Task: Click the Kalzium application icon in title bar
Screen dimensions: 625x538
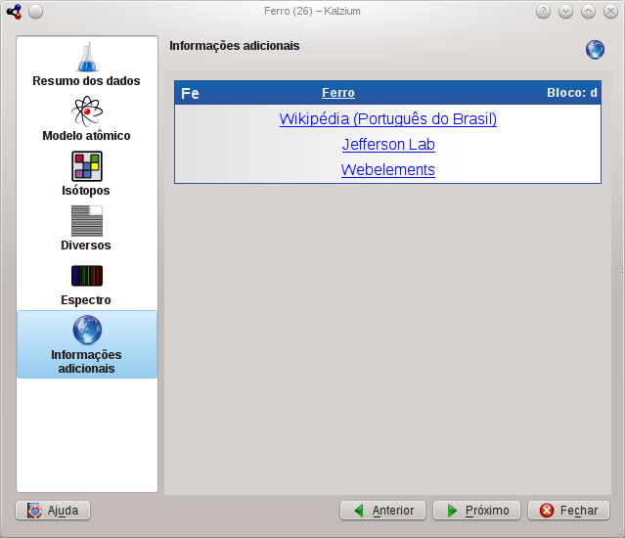Action: coord(14,12)
